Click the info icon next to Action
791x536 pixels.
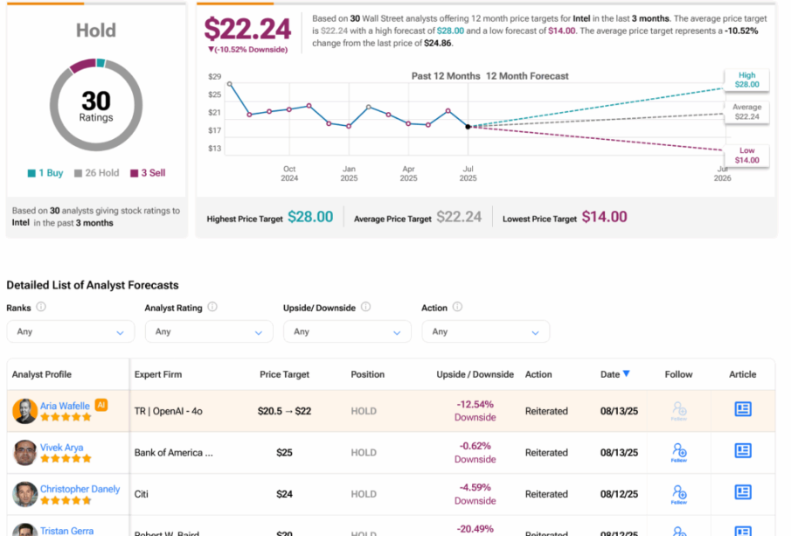(457, 308)
